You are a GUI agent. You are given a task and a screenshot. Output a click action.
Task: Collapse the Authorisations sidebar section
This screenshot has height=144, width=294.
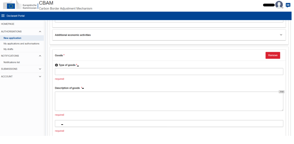point(40,32)
